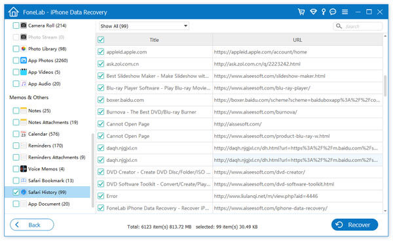Open the shopping cart icon
The width and height of the screenshot is (393, 241).
point(301,12)
